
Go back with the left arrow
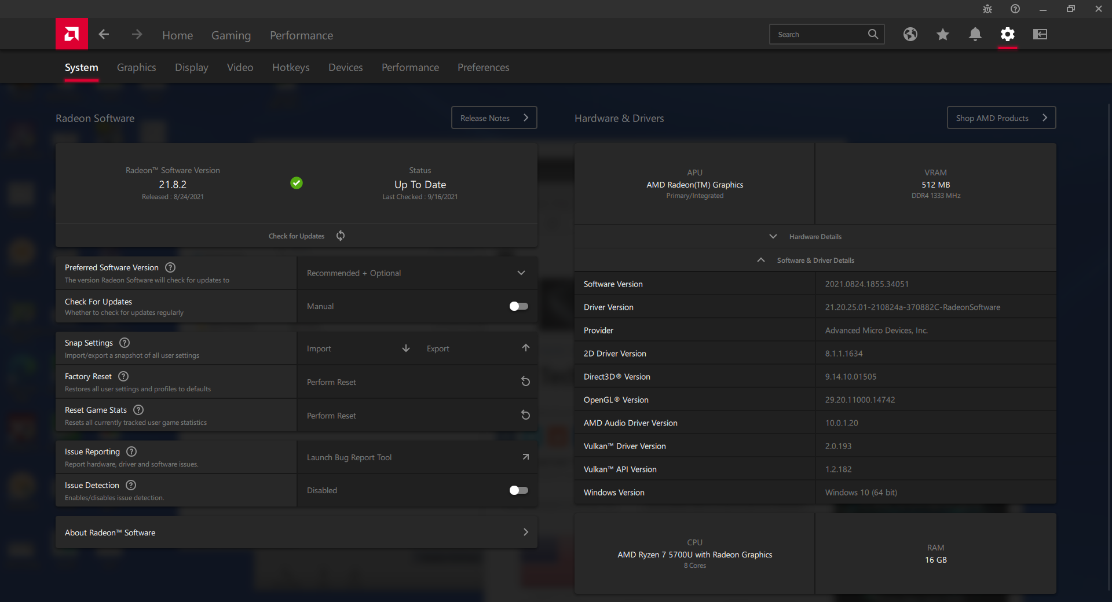click(x=104, y=35)
